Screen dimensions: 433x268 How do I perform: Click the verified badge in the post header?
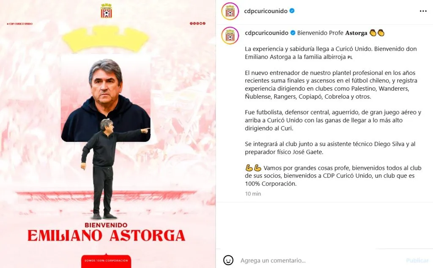(x=292, y=11)
